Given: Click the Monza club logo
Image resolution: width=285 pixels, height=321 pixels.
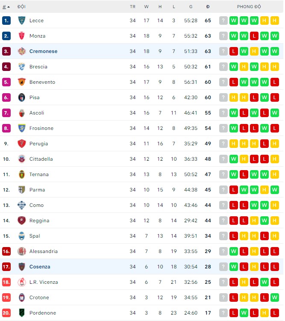Looking at the screenshot, I should point(21,36).
